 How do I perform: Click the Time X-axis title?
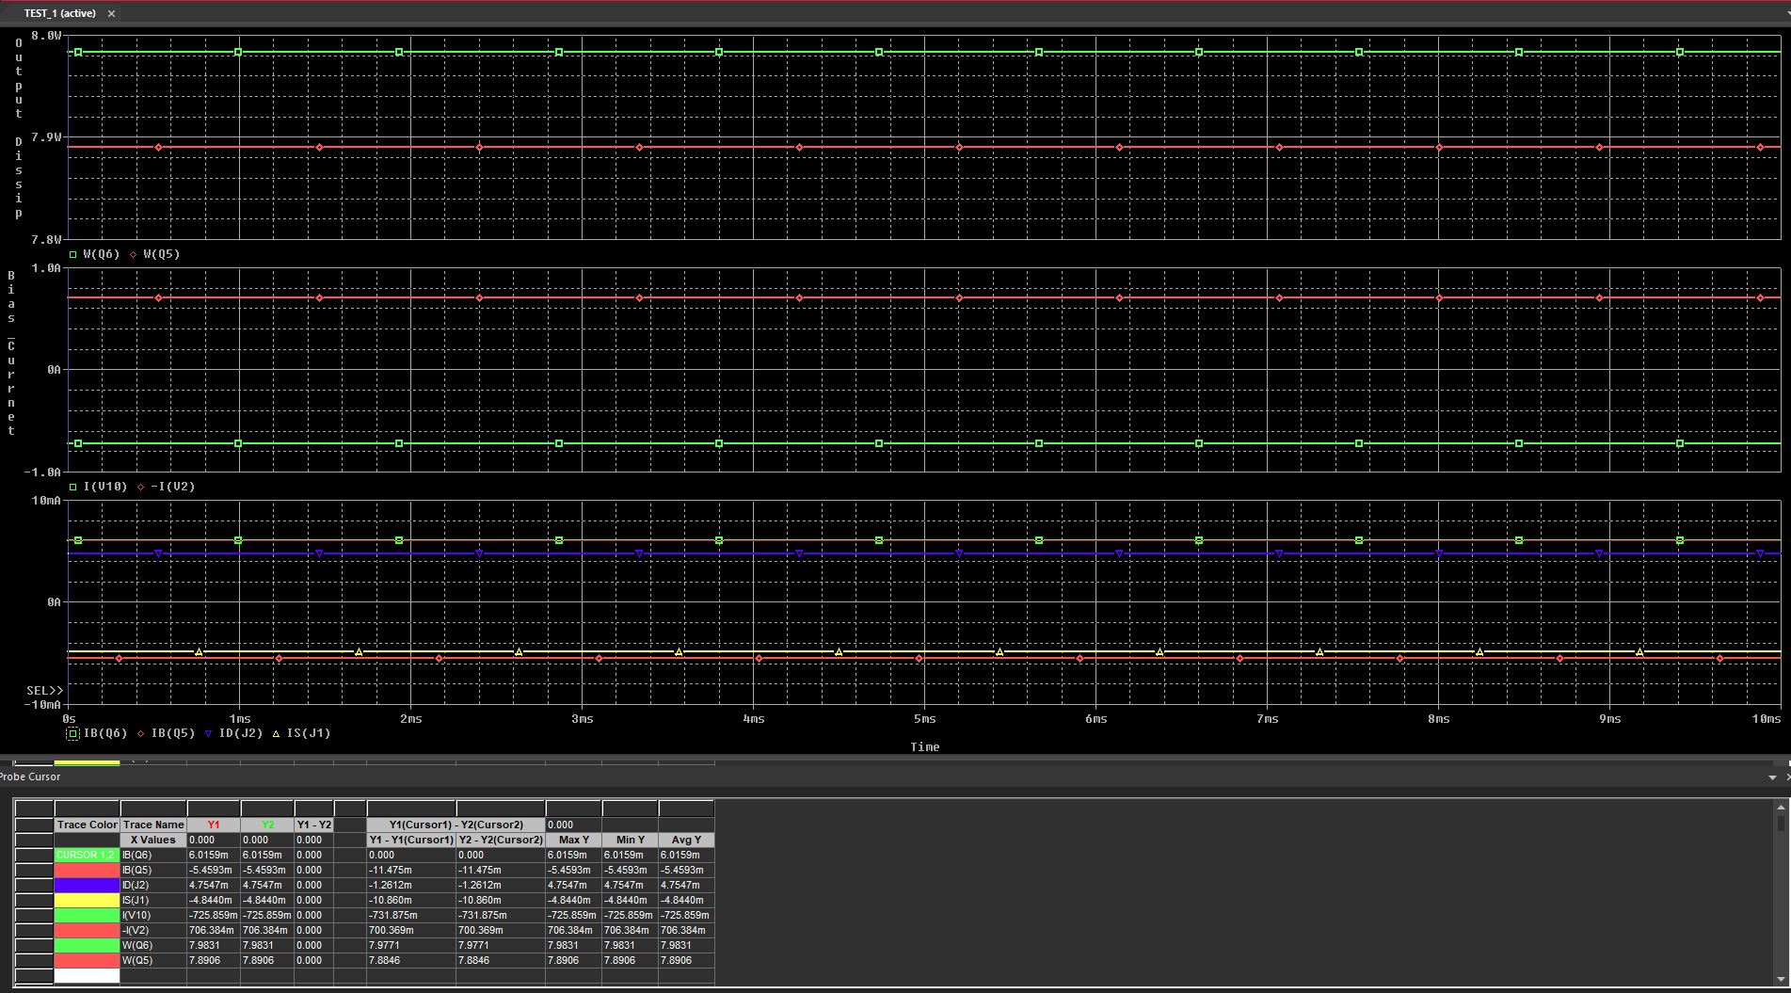(924, 747)
